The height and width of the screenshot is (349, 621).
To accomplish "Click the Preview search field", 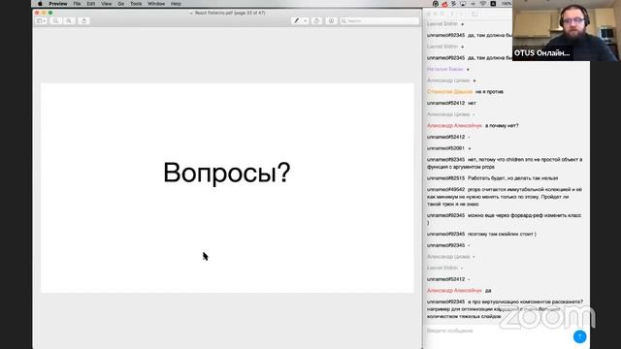I will tap(379, 20).
